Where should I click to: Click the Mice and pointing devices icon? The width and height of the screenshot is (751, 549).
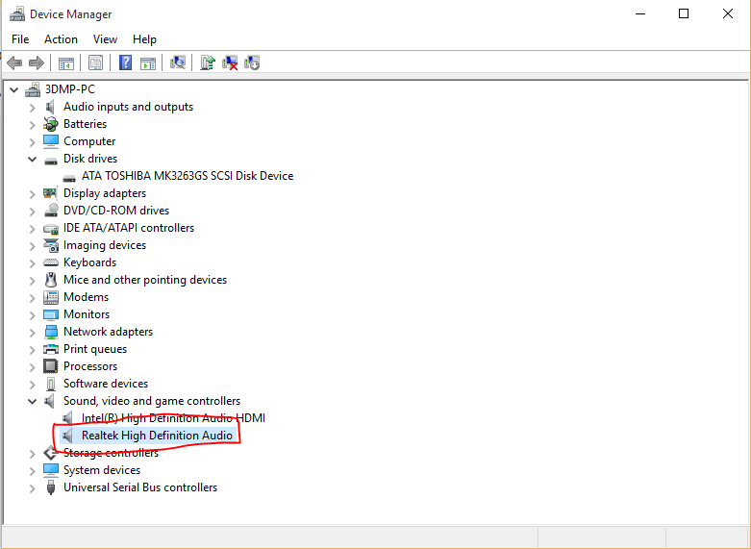(51, 280)
